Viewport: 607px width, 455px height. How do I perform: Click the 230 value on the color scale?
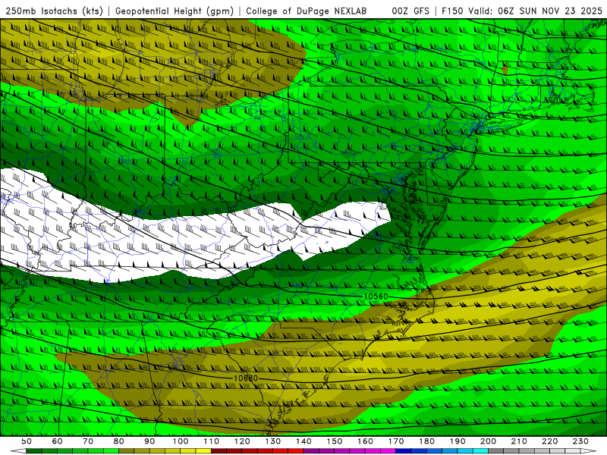click(580, 441)
